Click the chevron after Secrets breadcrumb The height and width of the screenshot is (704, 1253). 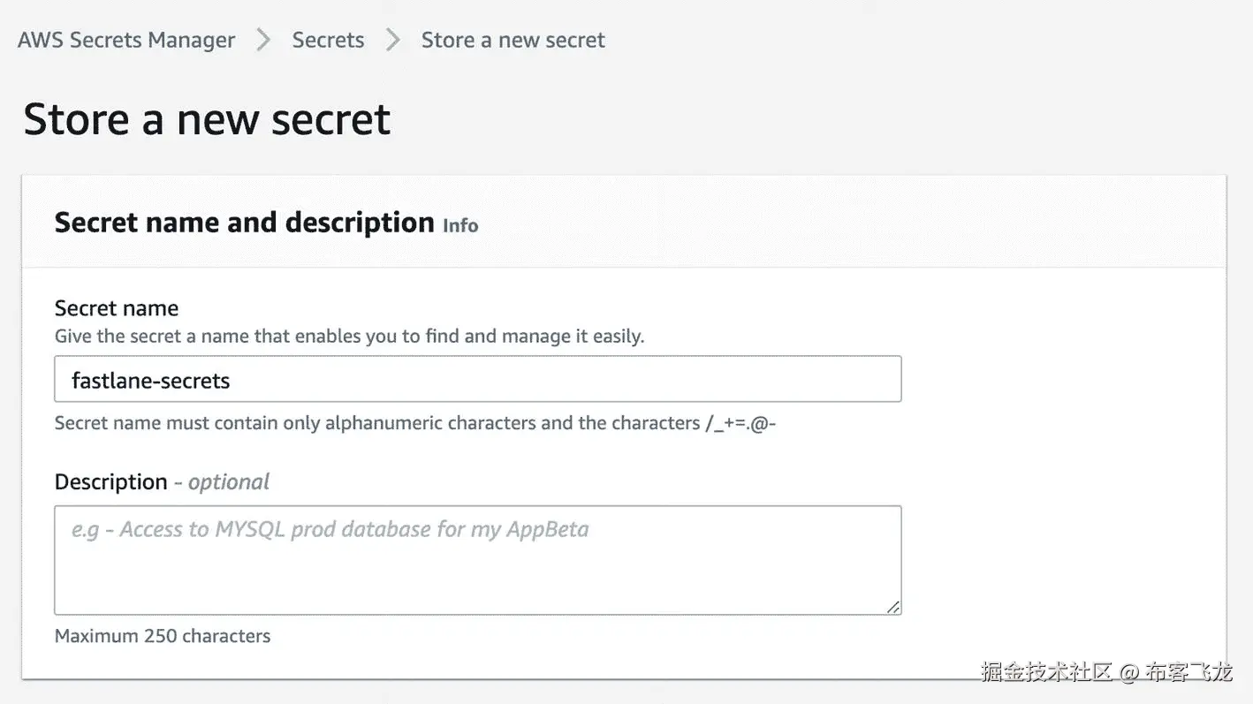pyautogui.click(x=393, y=41)
